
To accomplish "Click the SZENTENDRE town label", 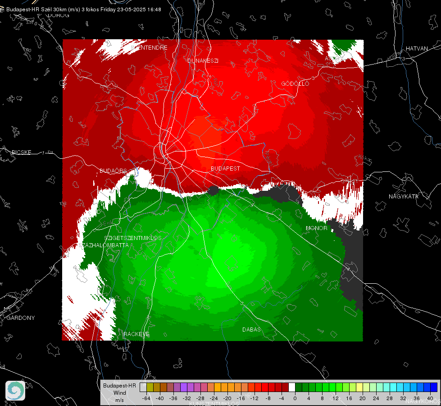I will tap(150, 48).
